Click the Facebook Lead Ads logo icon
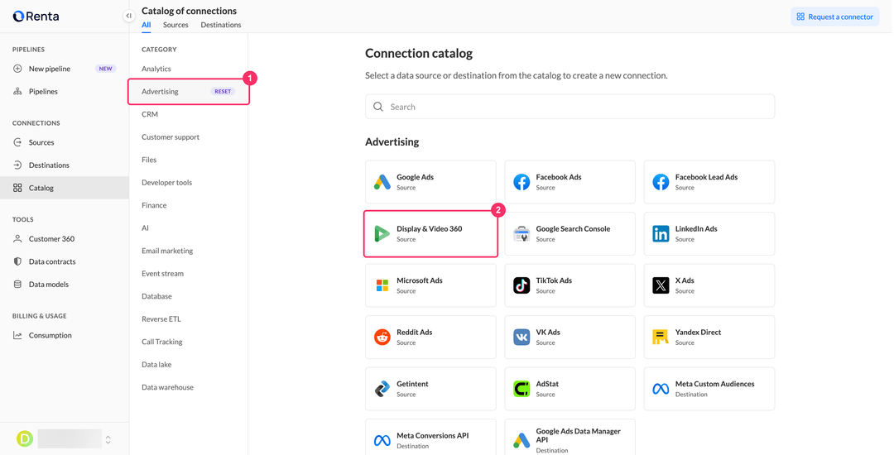 661,182
